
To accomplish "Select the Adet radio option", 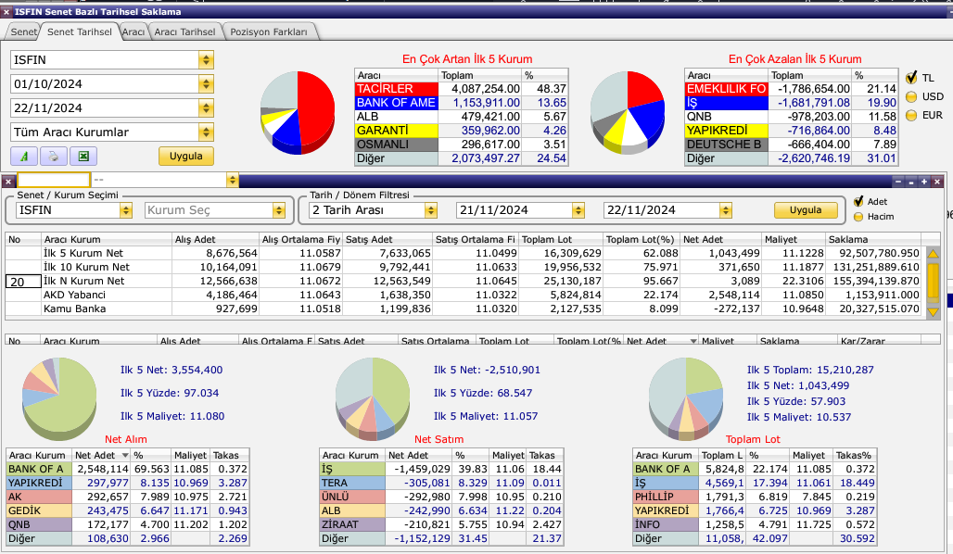I will pyautogui.click(x=858, y=202).
